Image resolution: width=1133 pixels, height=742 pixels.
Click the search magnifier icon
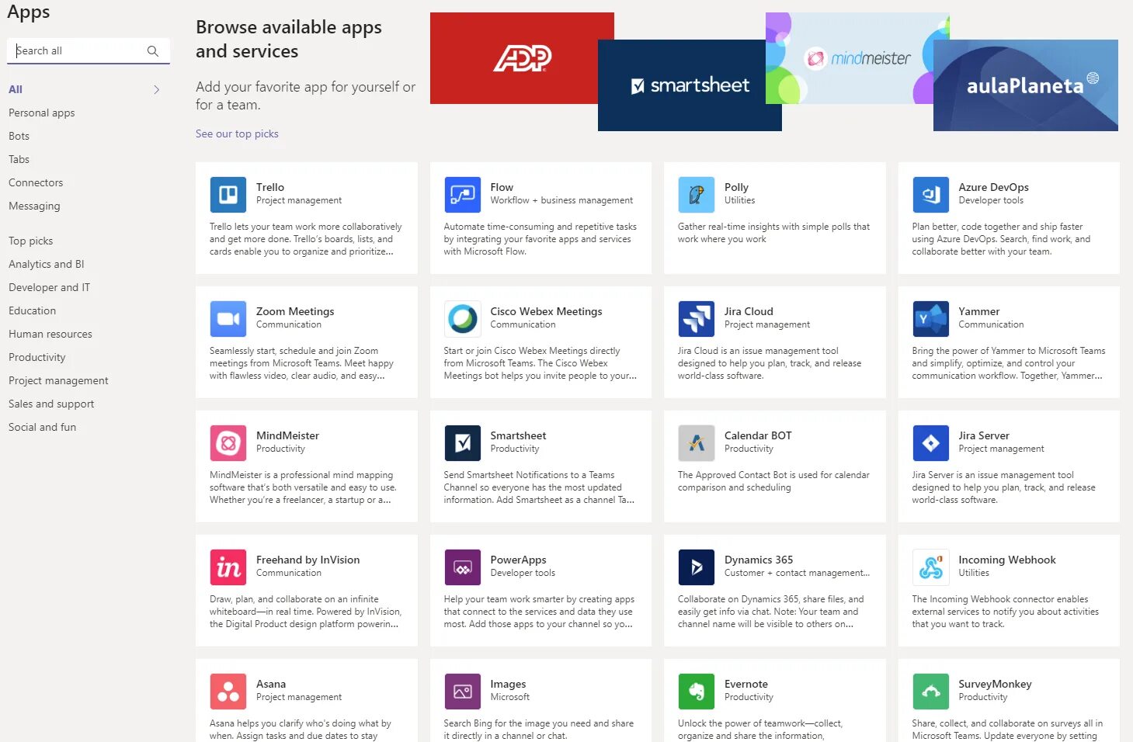153,51
